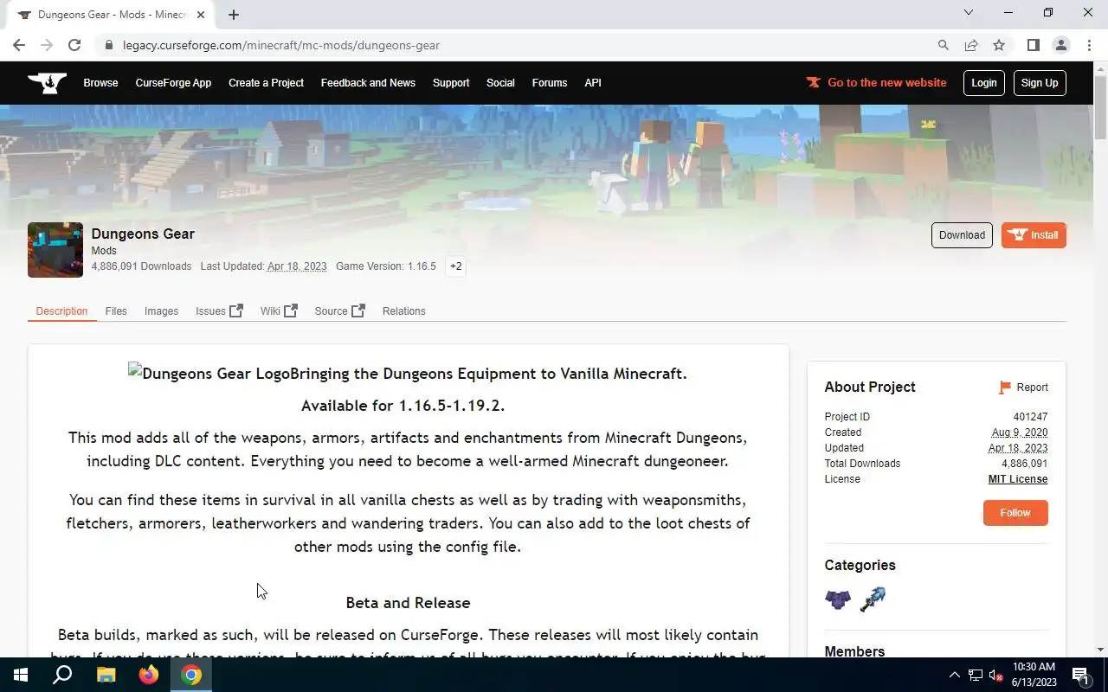The height and width of the screenshot is (692, 1108).
Task: Click the Created date Aug 9, 2020
Action: [x=1020, y=432]
